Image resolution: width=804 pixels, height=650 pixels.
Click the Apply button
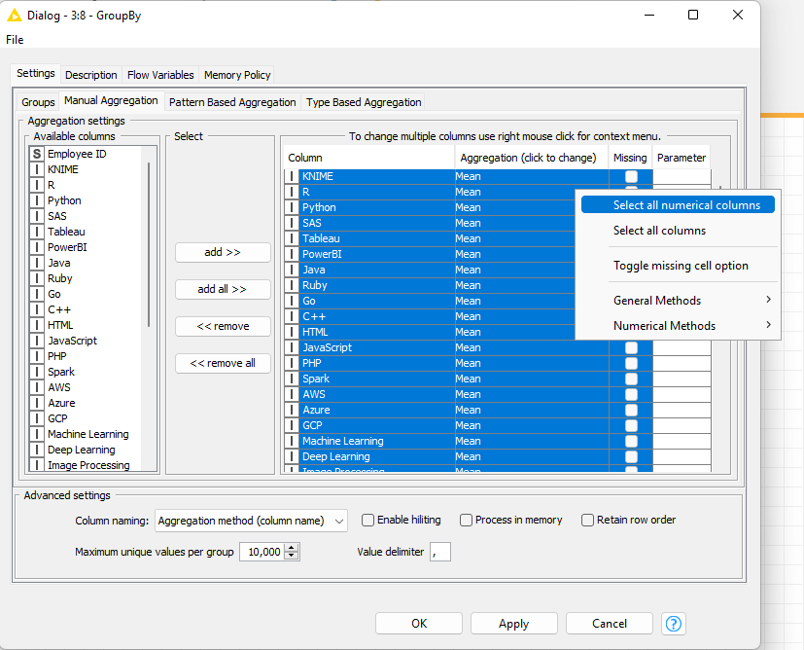513,624
